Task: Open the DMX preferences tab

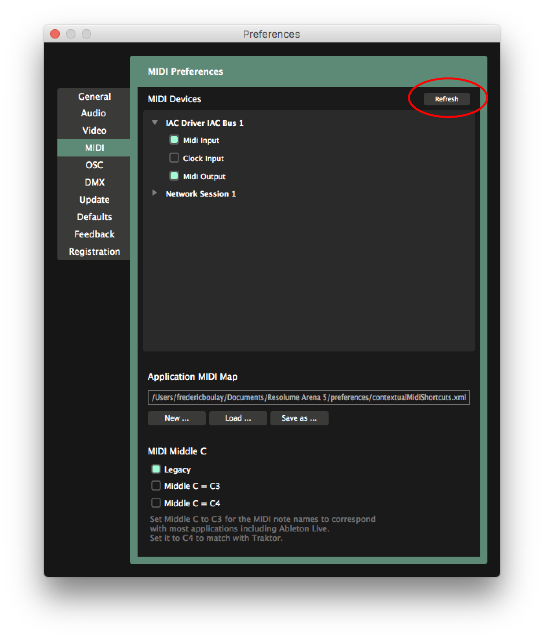Action: [x=94, y=182]
